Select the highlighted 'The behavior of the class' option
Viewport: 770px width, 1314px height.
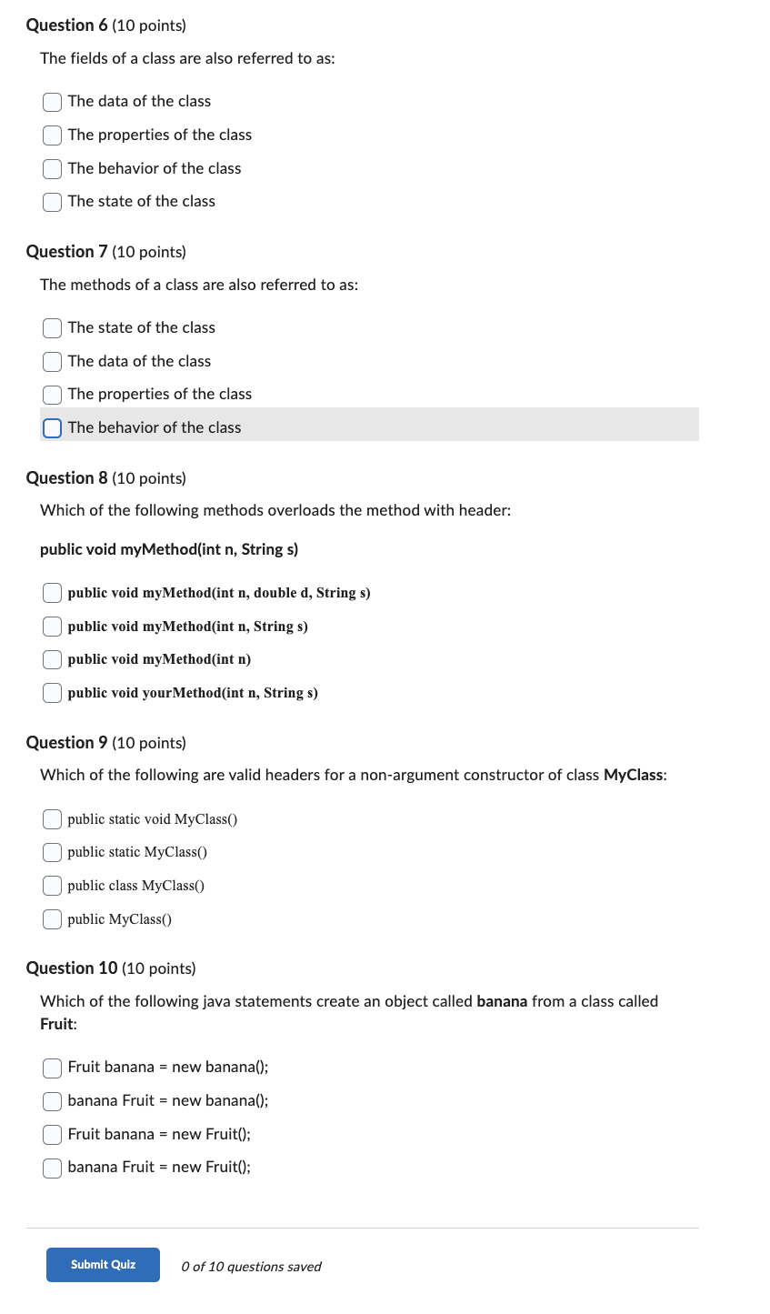tap(52, 427)
